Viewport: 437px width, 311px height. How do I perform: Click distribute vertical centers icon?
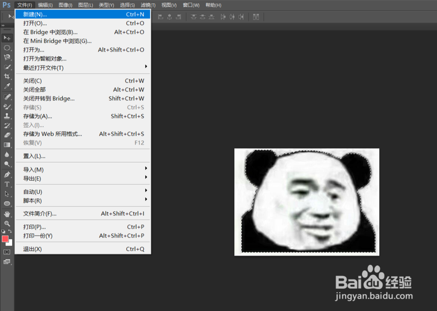click(203, 17)
